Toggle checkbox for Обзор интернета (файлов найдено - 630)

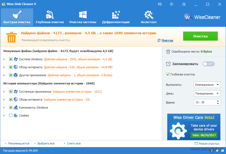pyautogui.click(x=11, y=67)
